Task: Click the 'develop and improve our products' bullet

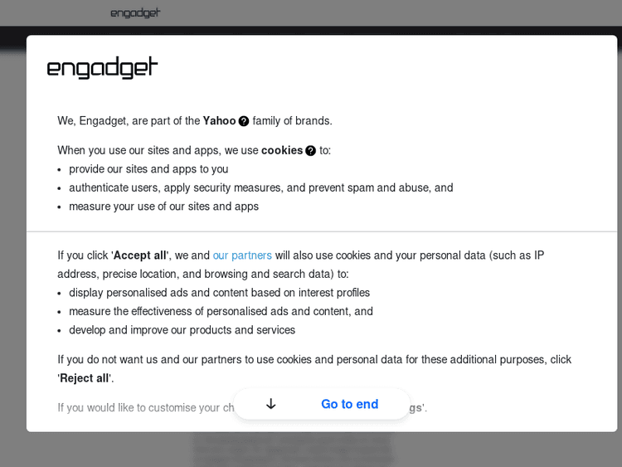Action: 182,330
